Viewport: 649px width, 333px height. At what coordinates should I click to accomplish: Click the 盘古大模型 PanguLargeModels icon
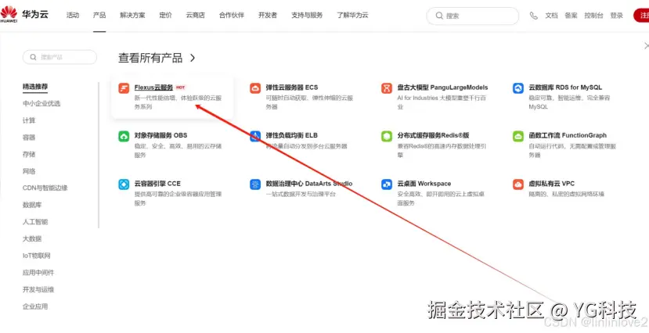(x=387, y=88)
